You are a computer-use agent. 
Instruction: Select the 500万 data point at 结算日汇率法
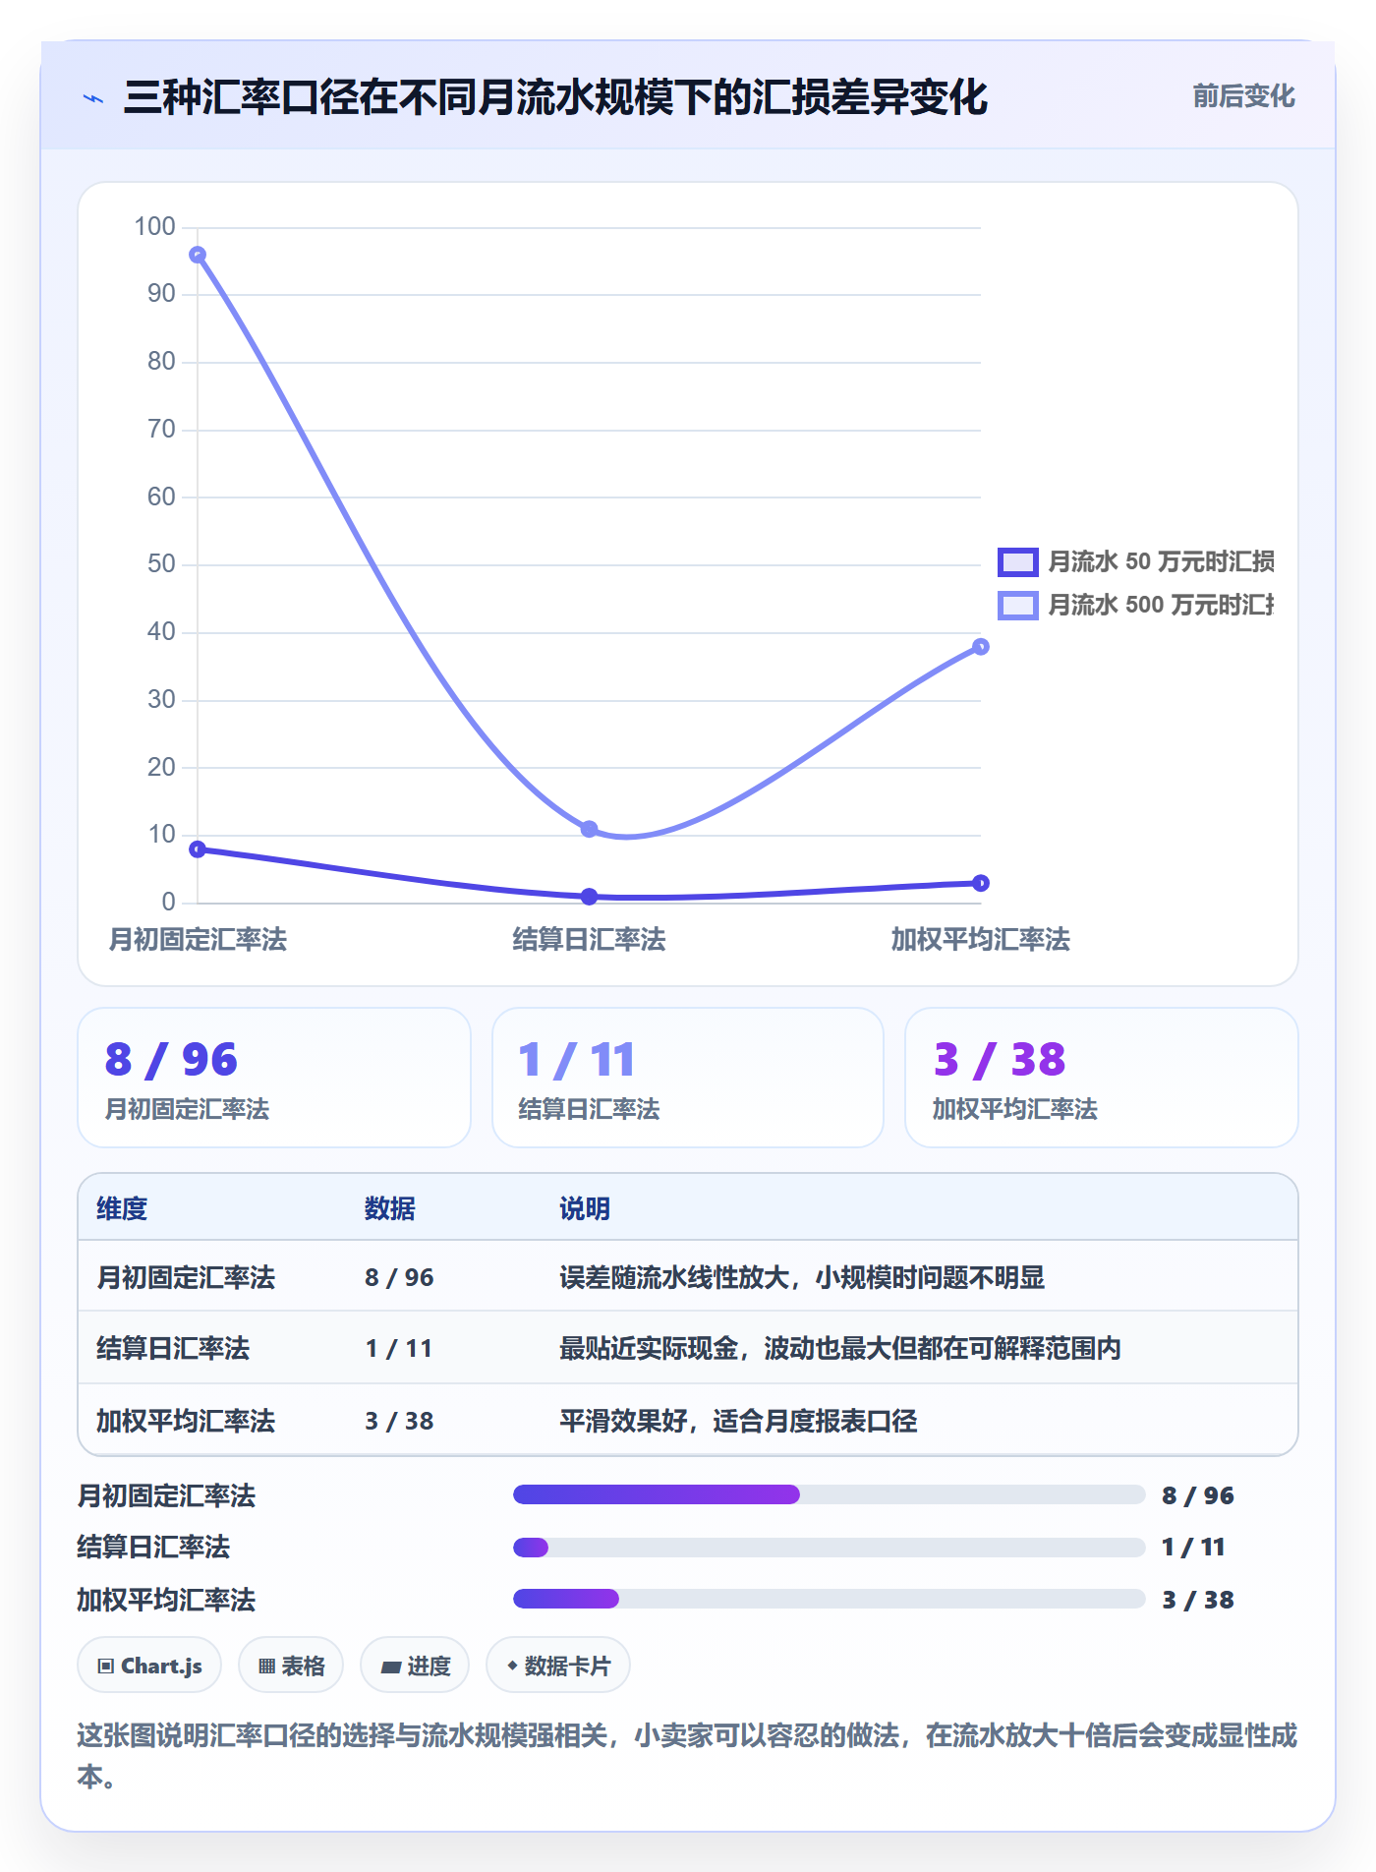pyautogui.click(x=589, y=829)
